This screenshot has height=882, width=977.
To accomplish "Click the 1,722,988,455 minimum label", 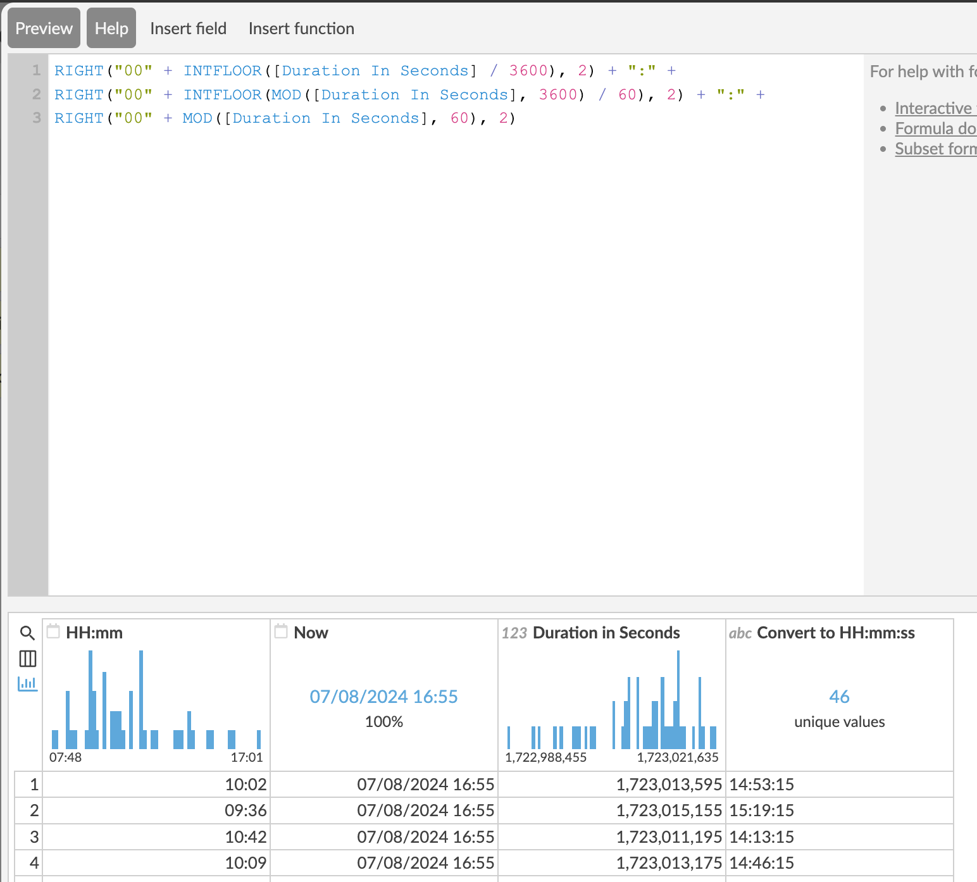I will (x=546, y=757).
